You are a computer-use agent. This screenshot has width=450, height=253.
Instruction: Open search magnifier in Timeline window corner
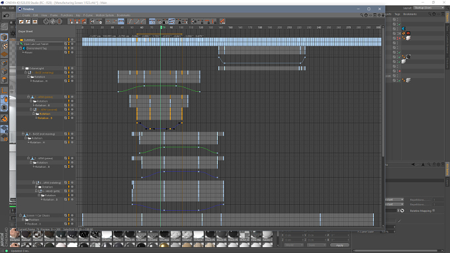tap(361, 15)
